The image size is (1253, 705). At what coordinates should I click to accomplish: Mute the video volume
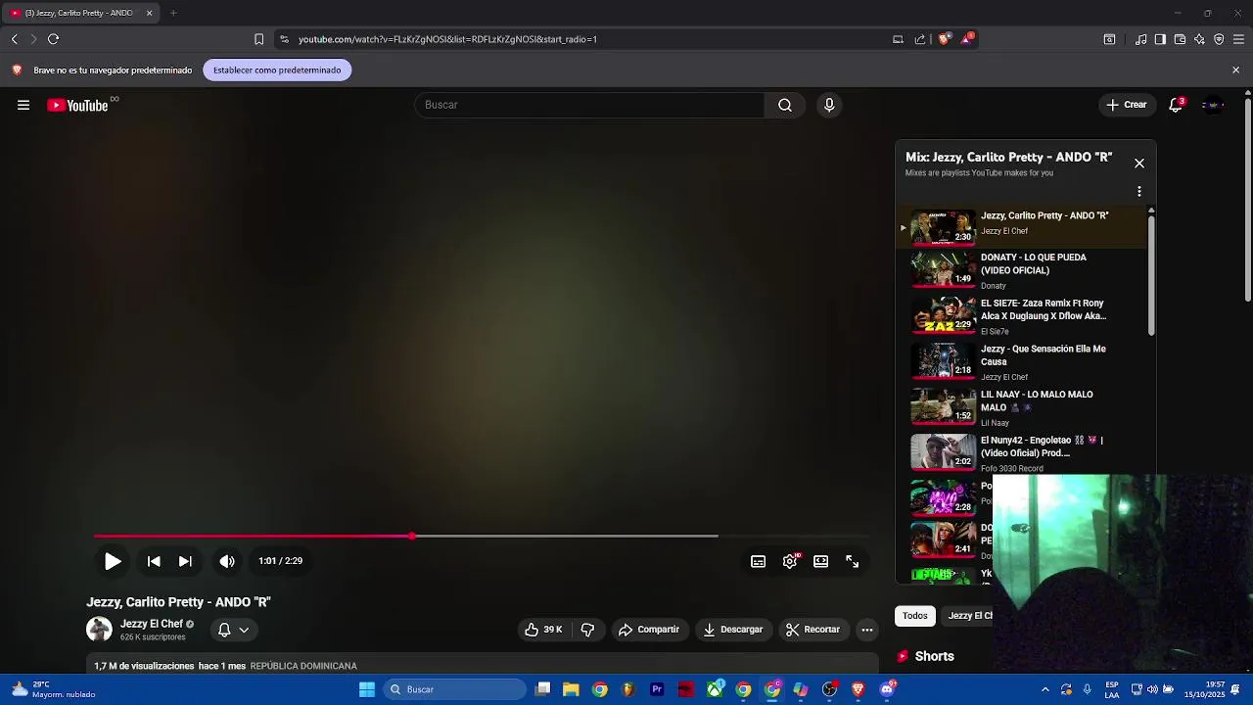227,561
